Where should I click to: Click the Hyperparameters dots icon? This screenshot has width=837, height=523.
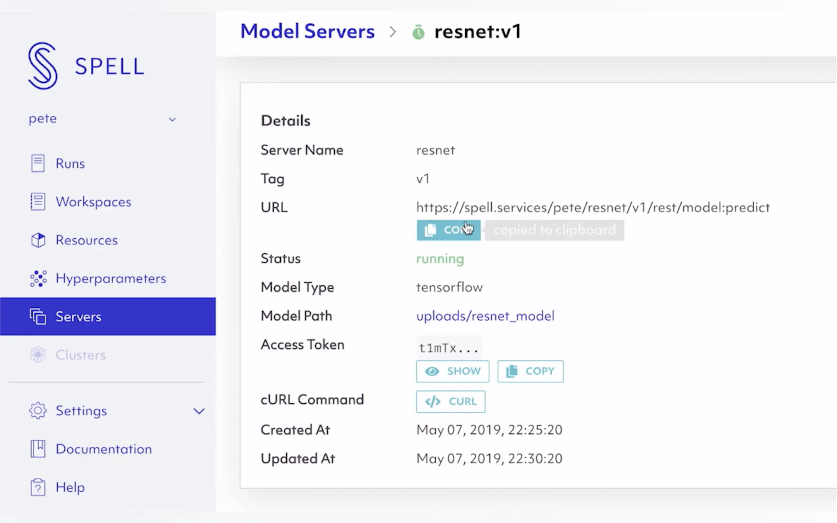click(38, 278)
